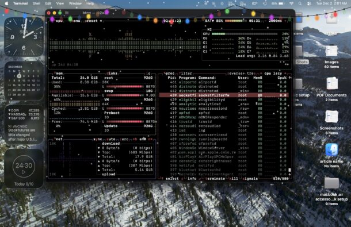Open Spotlight search magnifier icon
The height and width of the screenshot is (227, 351).
(x=300, y=3)
